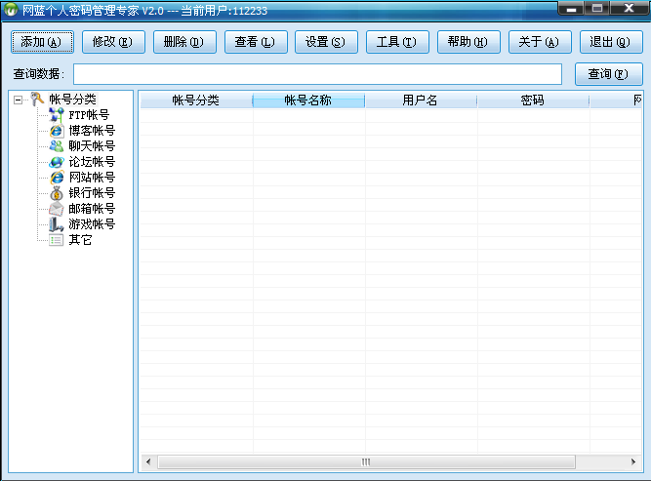
Task: Click inside the 查询数据 search field
Action: click(x=317, y=74)
